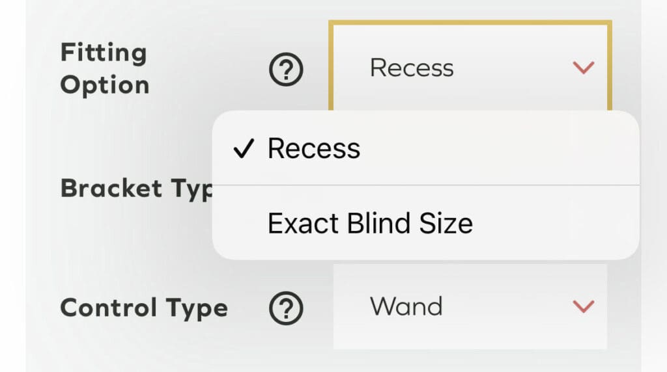The image size is (667, 372).
Task: Click the help icon beside Fitting Option
Action: (286, 69)
